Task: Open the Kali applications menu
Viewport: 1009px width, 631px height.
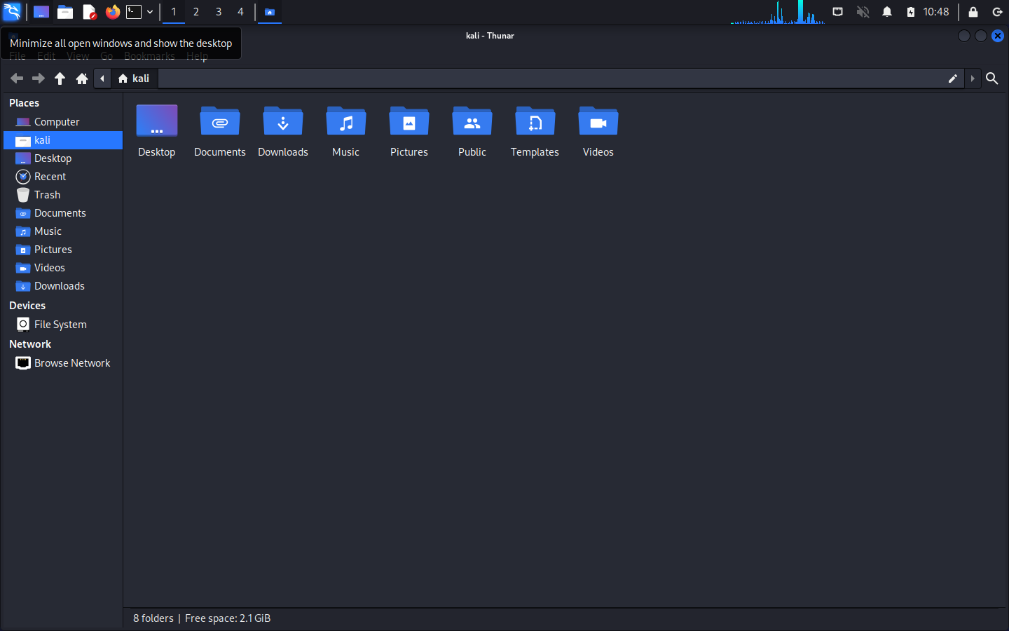Action: click(x=12, y=12)
